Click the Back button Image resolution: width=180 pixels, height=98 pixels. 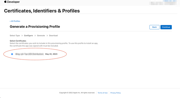coord(154,27)
